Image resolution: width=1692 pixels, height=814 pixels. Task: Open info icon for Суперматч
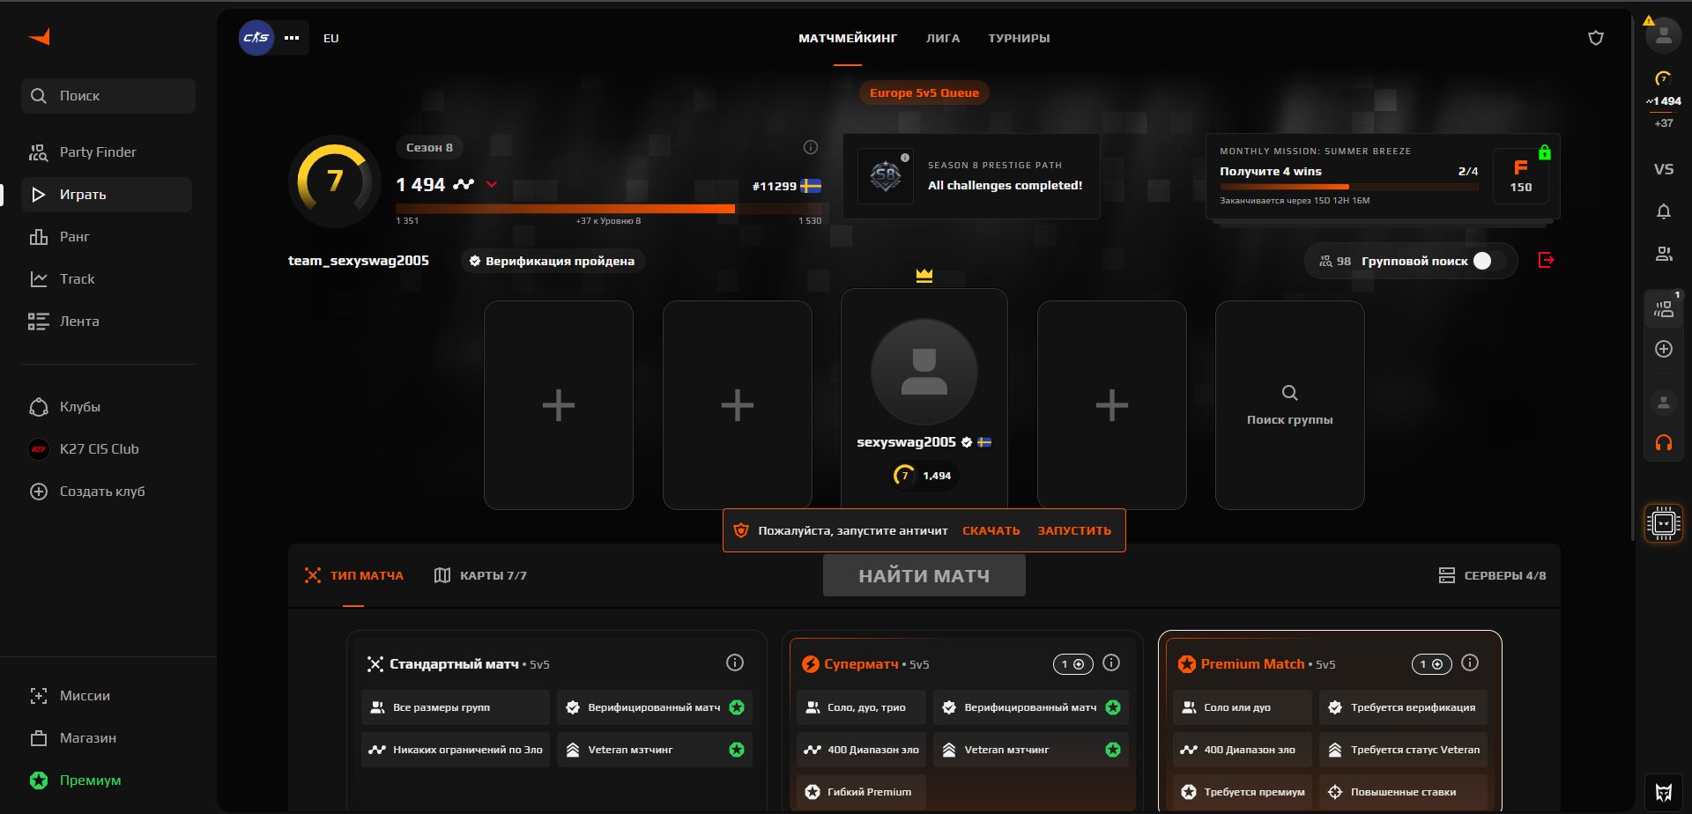[x=1111, y=662]
